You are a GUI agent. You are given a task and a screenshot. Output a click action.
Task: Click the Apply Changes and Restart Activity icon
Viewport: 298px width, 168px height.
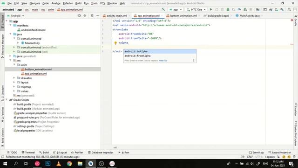[217, 9]
